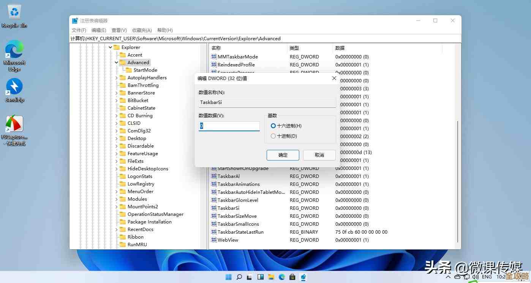Expand the CLSID registry key
This screenshot has height=283, width=531.
tap(116, 123)
